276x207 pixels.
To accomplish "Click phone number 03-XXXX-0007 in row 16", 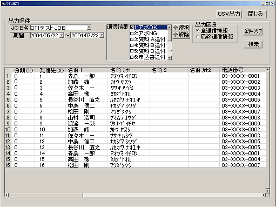I will coord(243,165).
